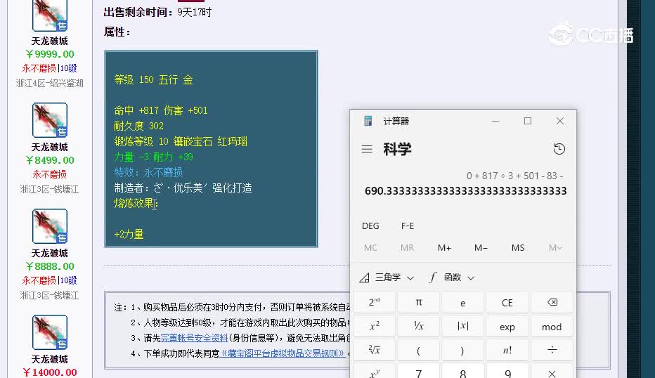Click the square root key
The image size is (655, 378).
point(374,350)
